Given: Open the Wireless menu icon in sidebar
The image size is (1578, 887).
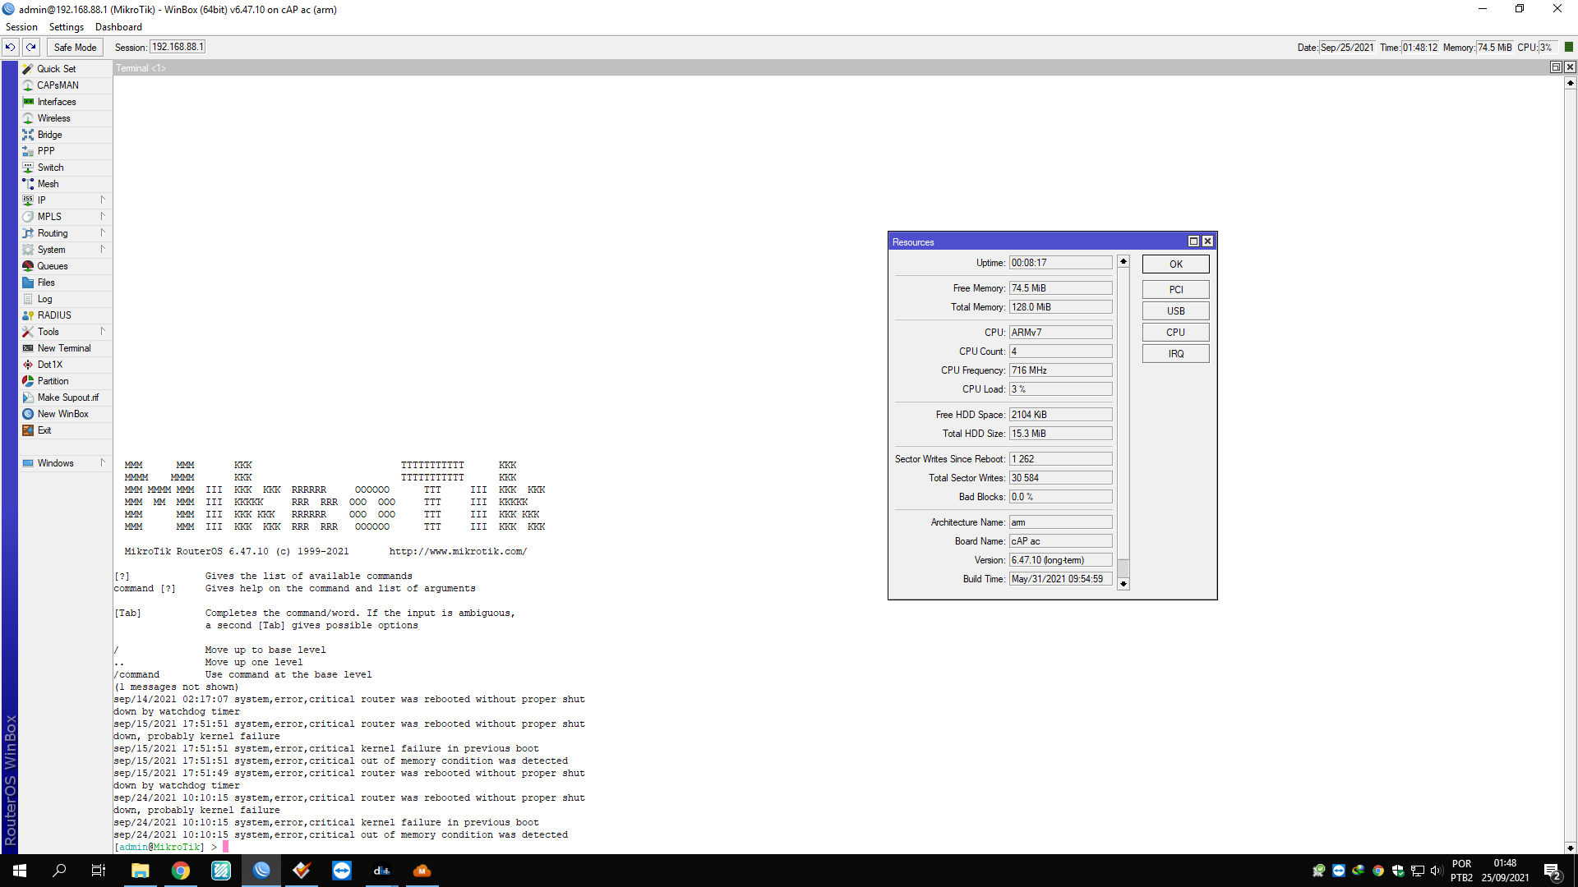Looking at the screenshot, I should [28, 118].
